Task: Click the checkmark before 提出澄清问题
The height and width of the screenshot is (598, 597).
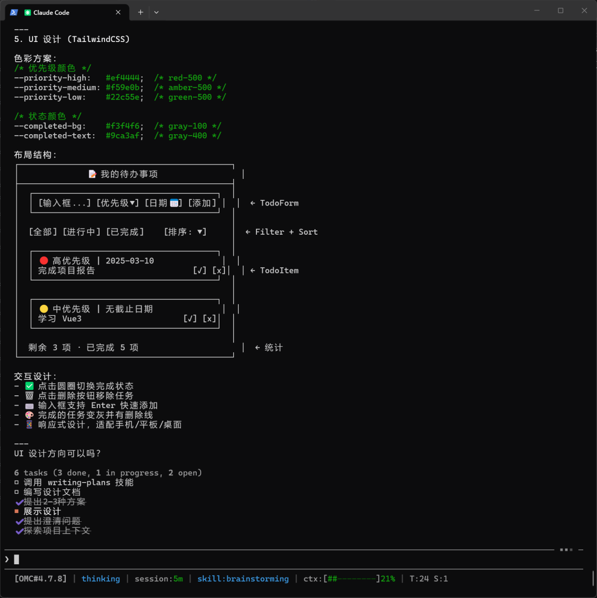Action: tap(19, 521)
